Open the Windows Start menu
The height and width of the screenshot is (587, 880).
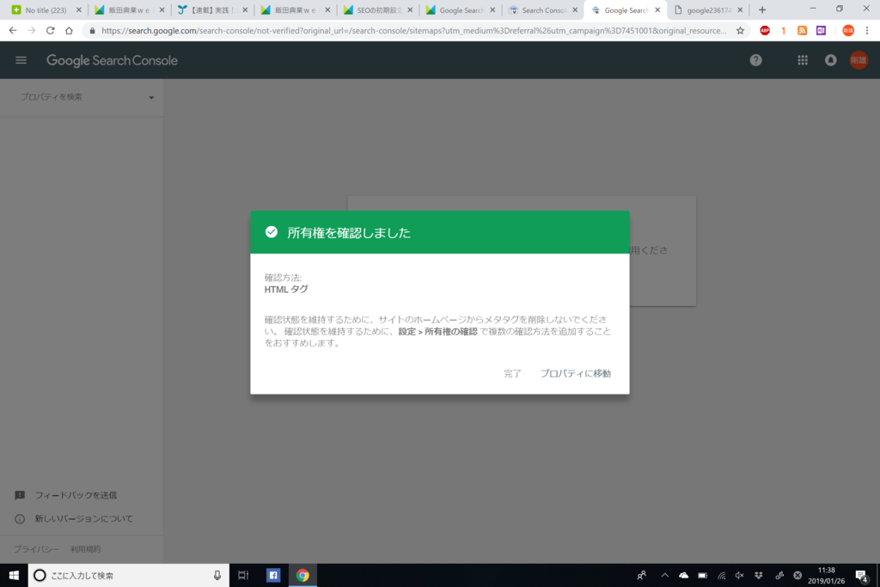[14, 575]
